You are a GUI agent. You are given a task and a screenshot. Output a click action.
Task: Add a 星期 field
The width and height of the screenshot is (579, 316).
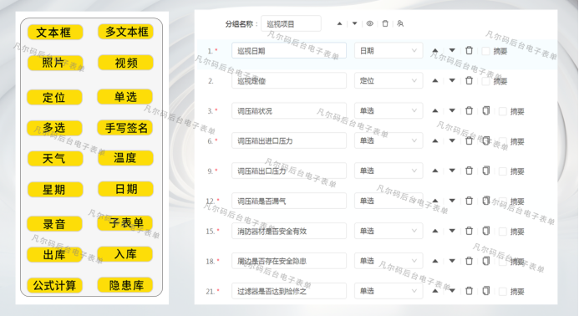point(55,190)
